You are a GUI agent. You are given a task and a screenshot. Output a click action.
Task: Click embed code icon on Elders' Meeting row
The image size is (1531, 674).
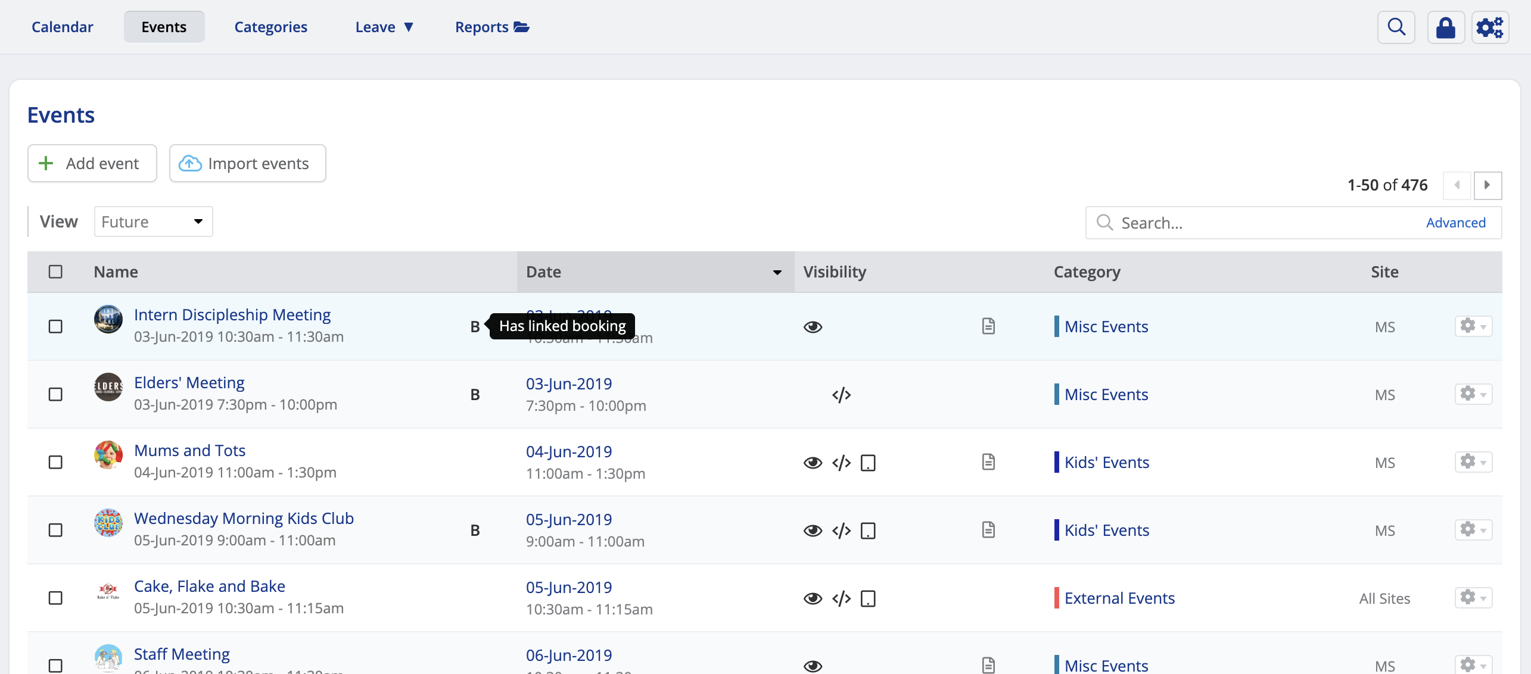click(x=841, y=395)
